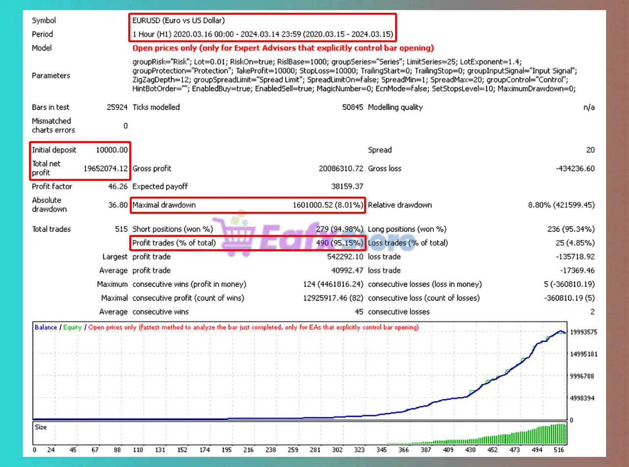The height and width of the screenshot is (467, 629).
Task: Select the green Equity legend label
Action: point(72,327)
